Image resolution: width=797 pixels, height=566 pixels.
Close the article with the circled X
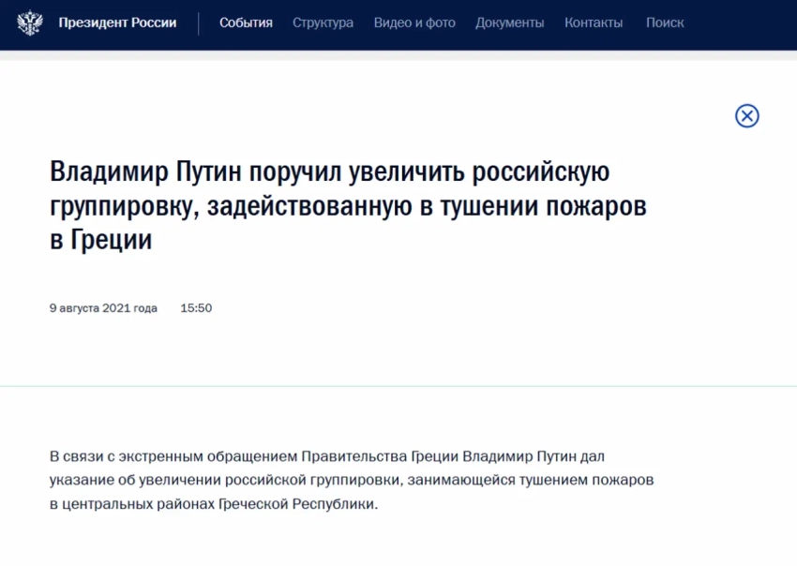[x=746, y=116]
